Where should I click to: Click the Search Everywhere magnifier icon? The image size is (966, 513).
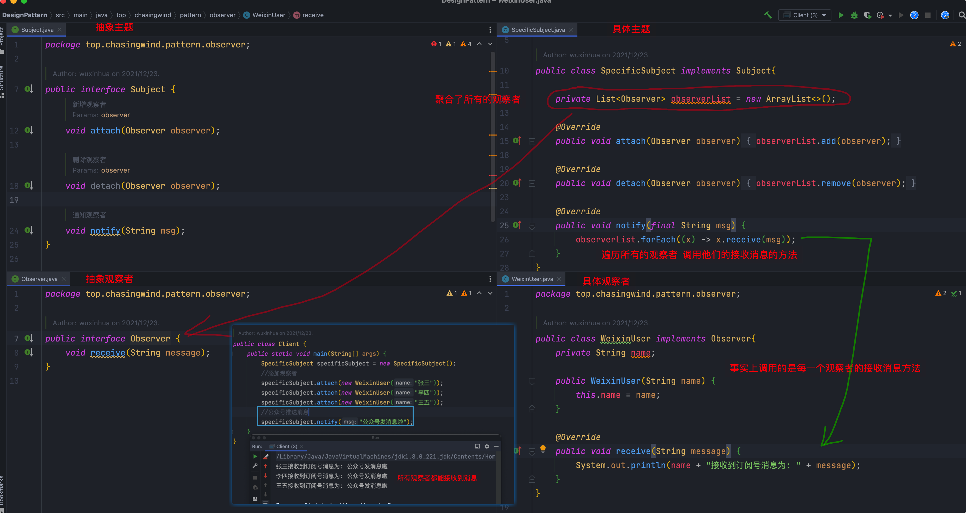point(962,15)
